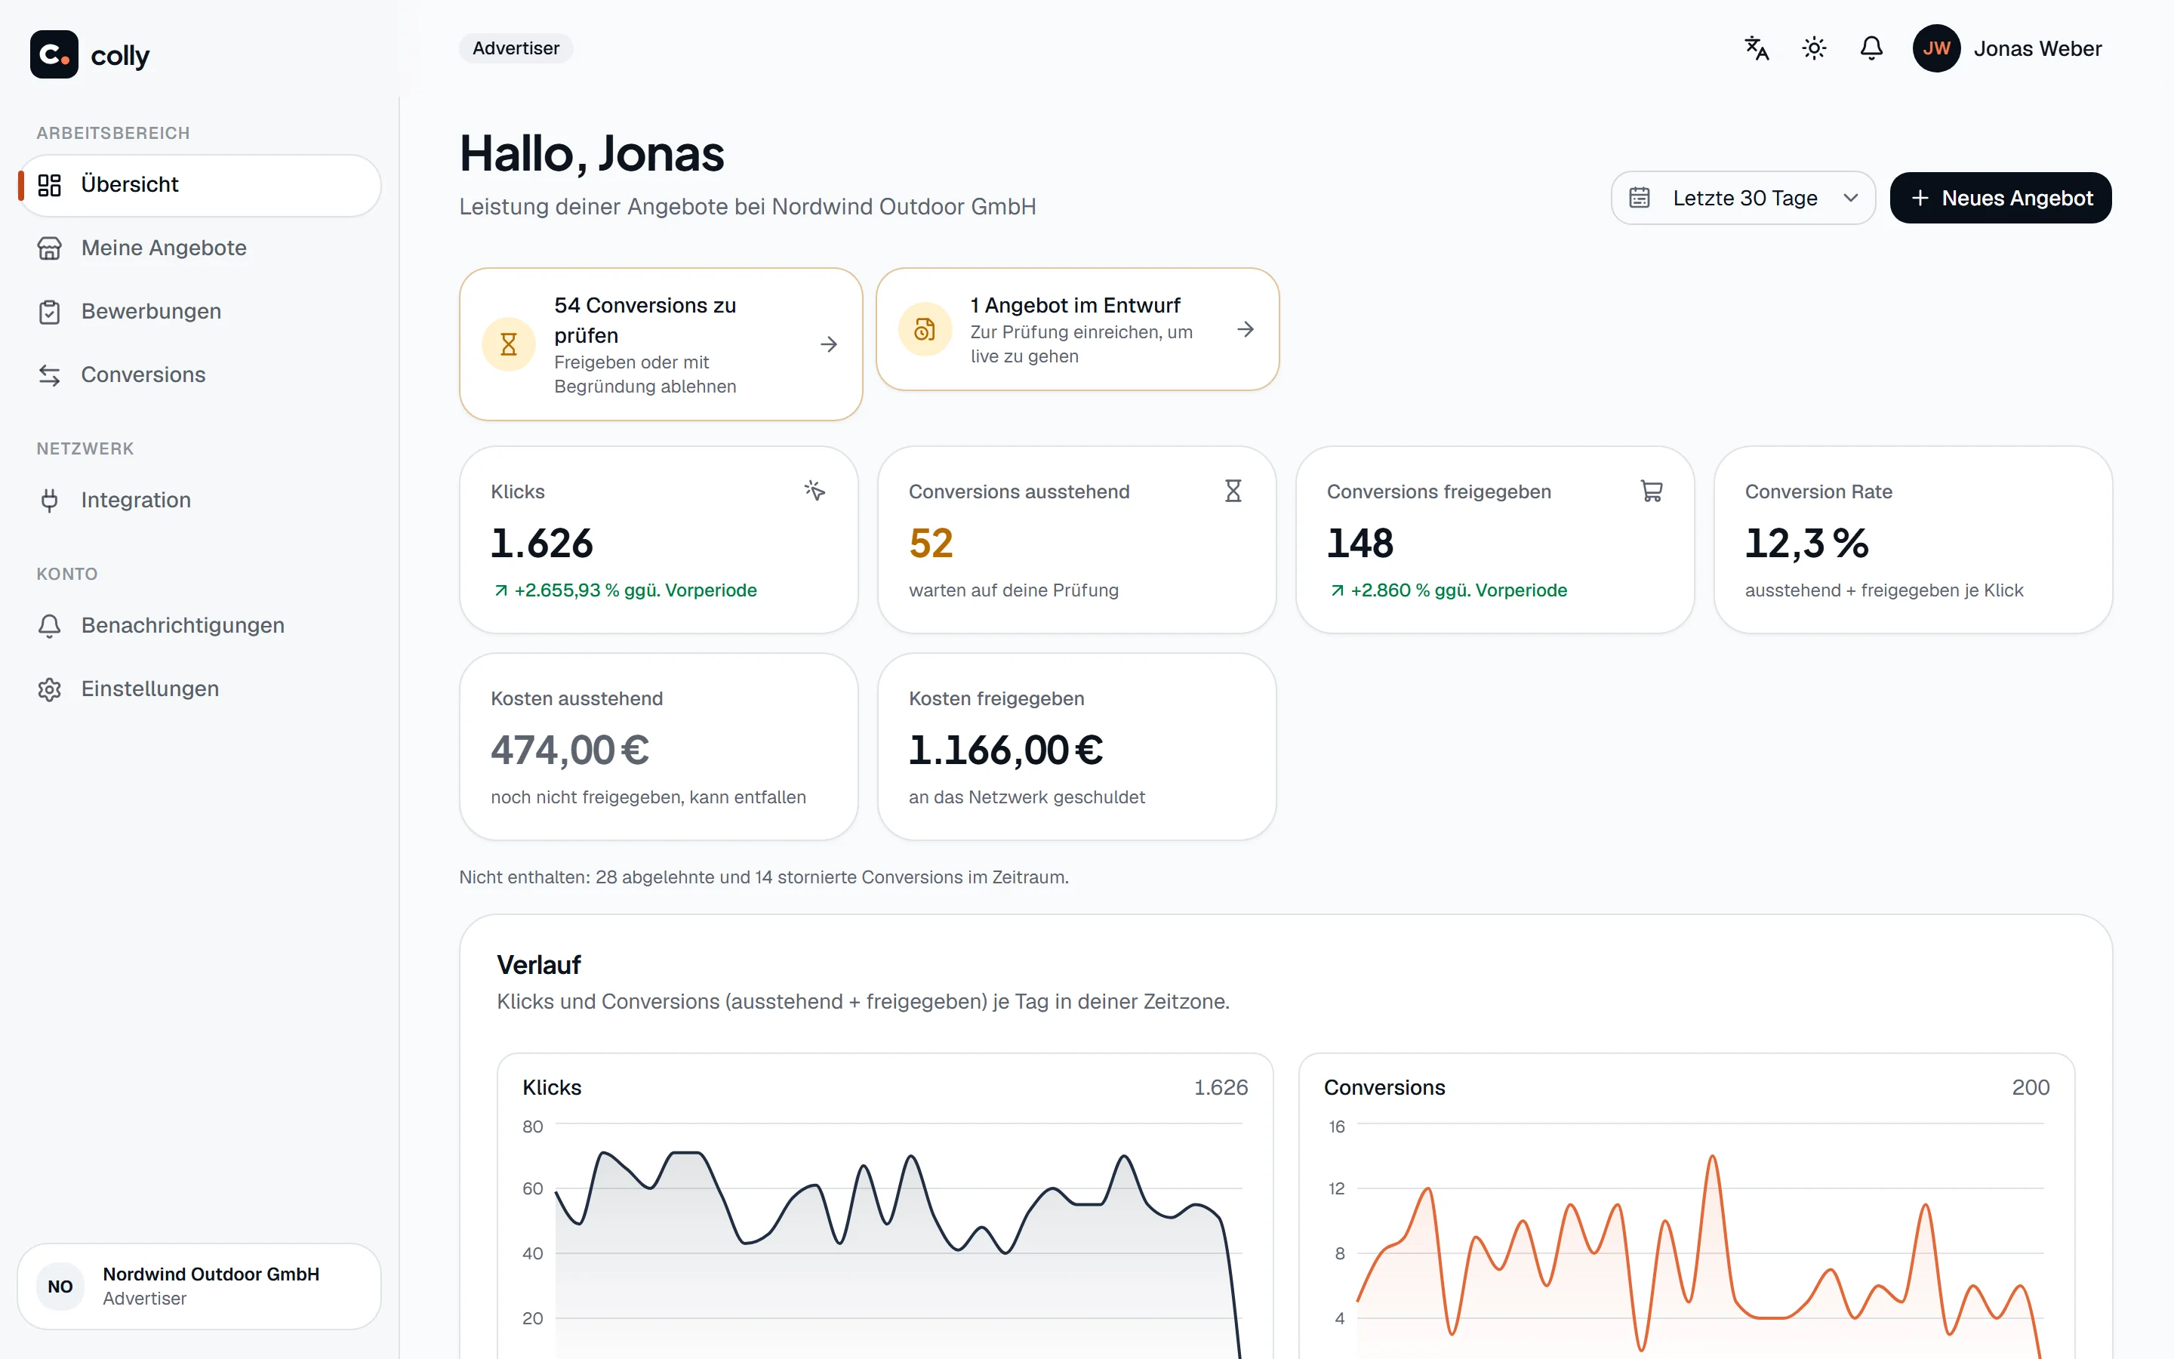Open the 1 Angebot im Entwurf card
Viewport: 2174px width, 1359px height.
pos(1077,329)
